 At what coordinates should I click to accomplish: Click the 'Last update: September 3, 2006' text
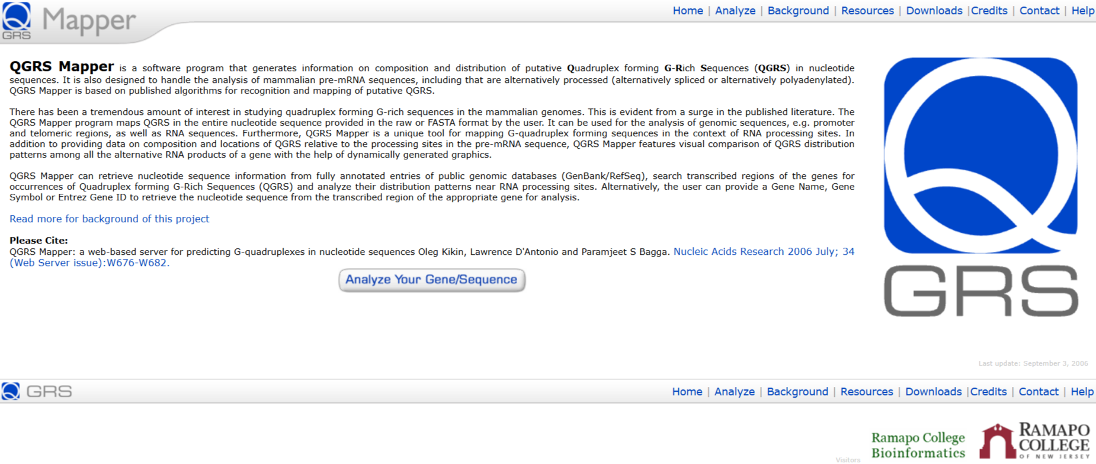(x=1033, y=363)
